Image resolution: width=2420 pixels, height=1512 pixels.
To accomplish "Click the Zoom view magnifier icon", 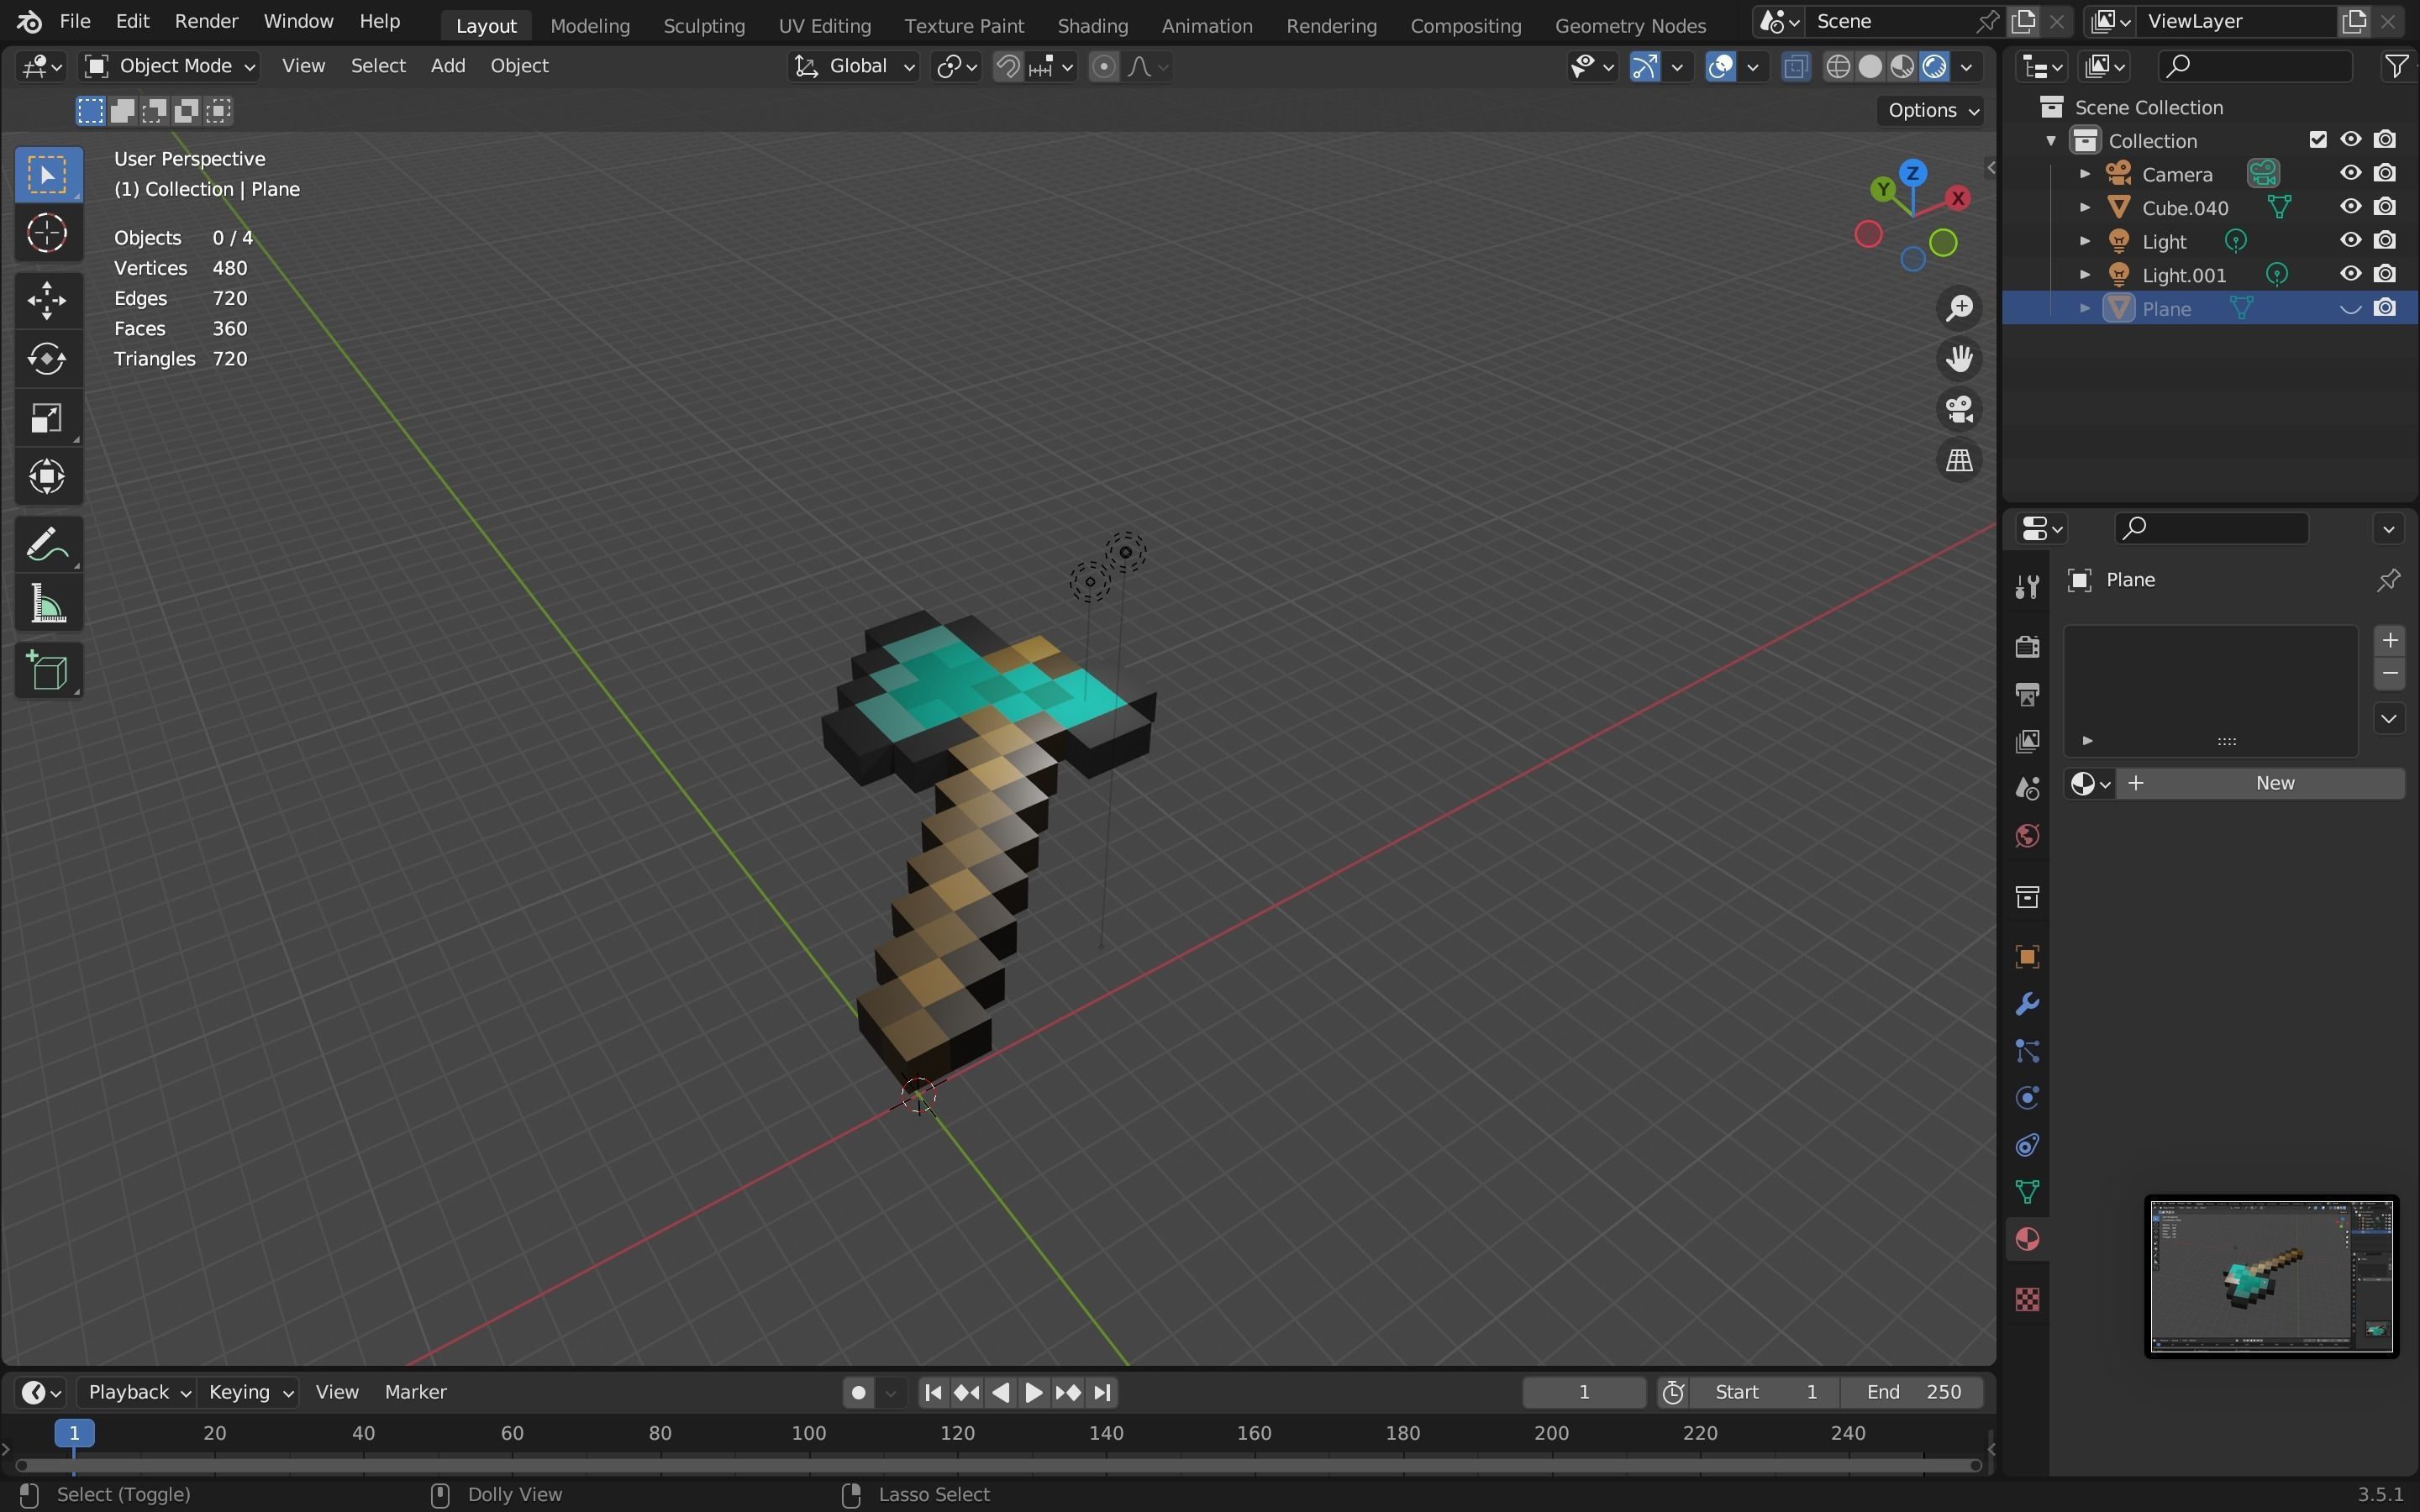I will click(1959, 308).
